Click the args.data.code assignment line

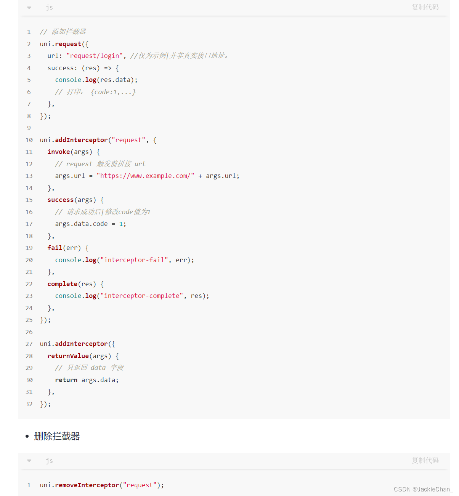coord(91,224)
